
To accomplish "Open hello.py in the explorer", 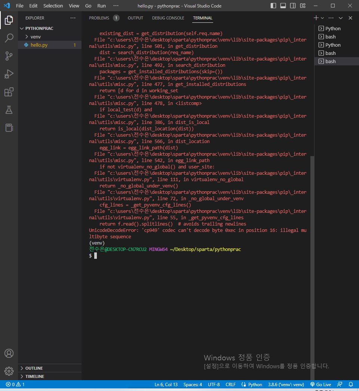I will coord(50,45).
